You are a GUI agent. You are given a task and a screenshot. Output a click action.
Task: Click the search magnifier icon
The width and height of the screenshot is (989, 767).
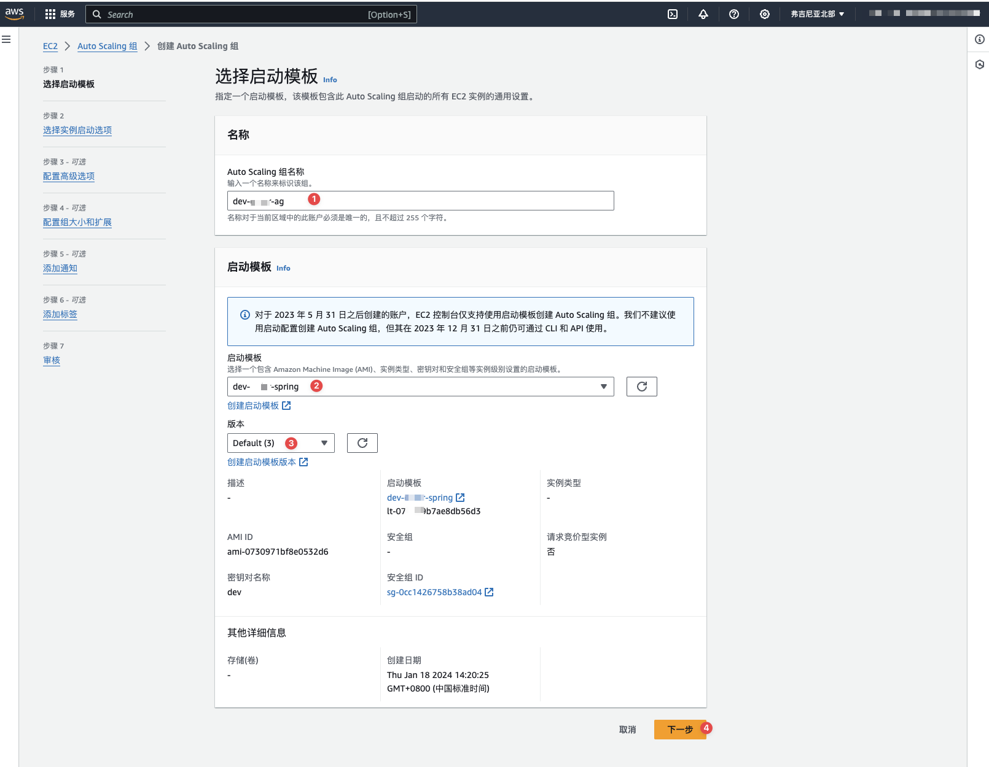97,14
